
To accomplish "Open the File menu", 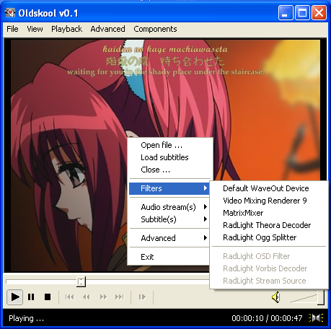I will click(x=12, y=29).
